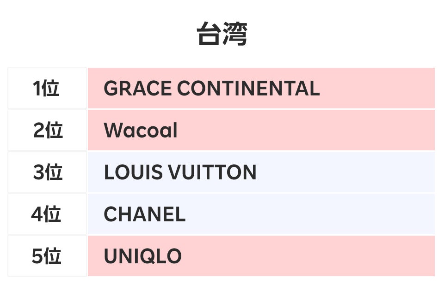Click the 湾 character in the heading

tap(235, 35)
